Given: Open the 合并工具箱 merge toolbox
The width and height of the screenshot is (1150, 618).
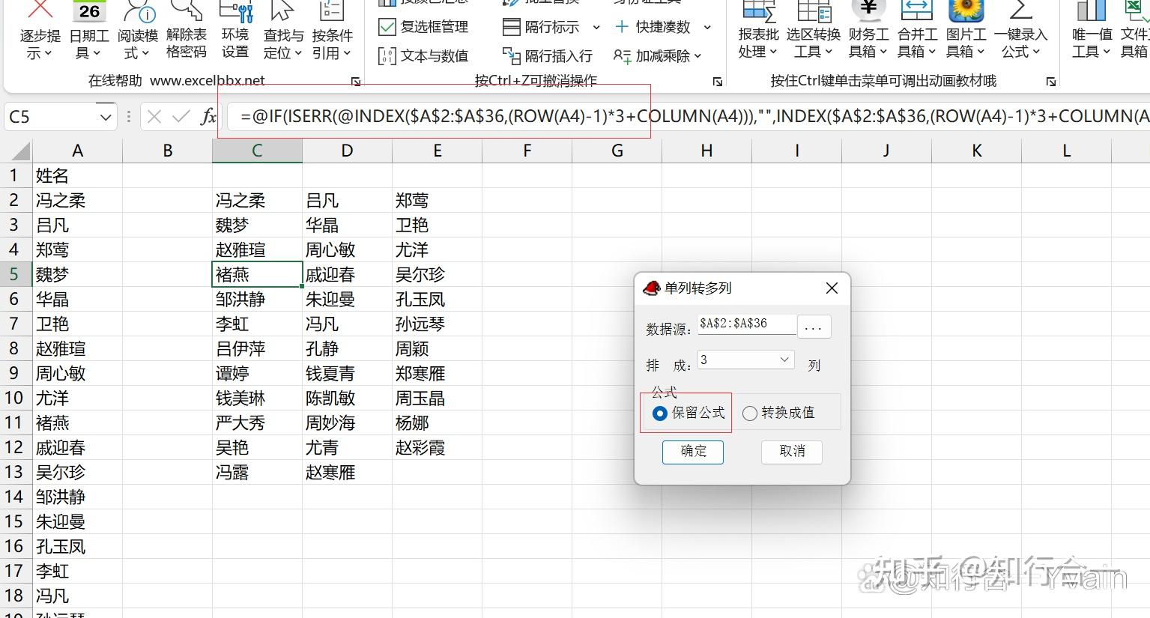Looking at the screenshot, I should point(917,30).
